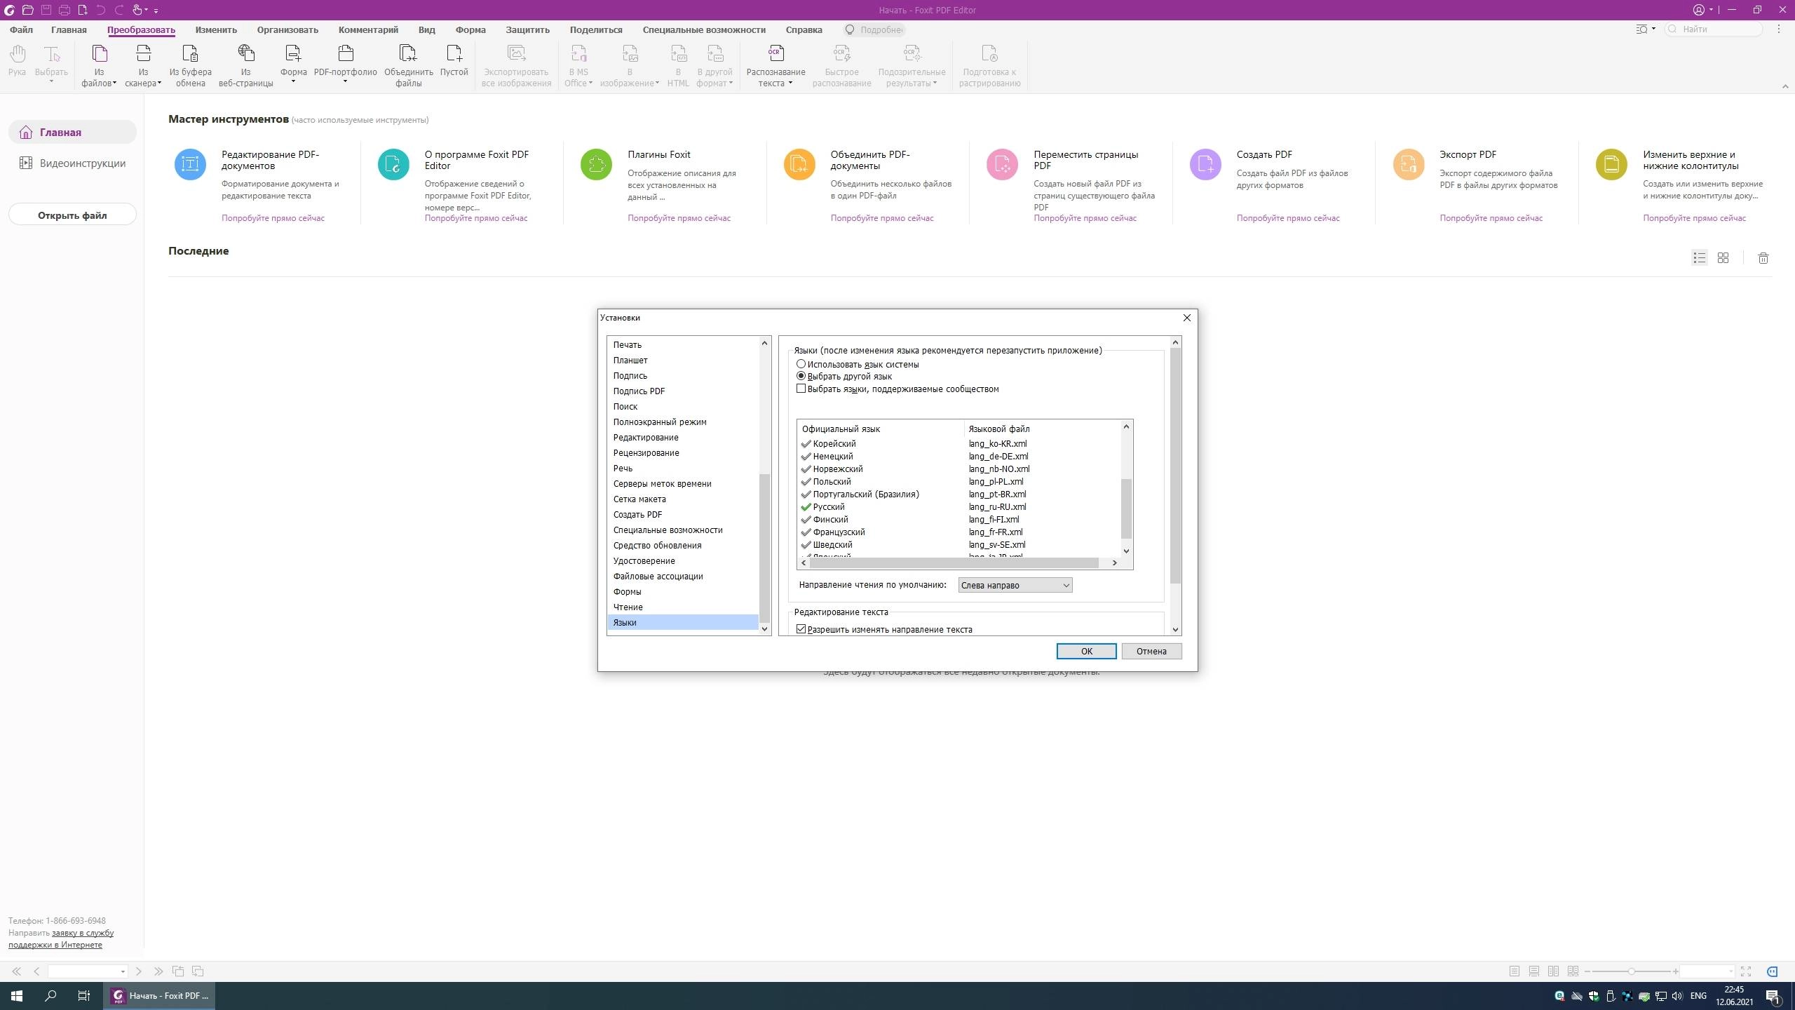Switch to the Изменить ribbon tab
Viewport: 1795px width, 1010px height.
pos(216,30)
